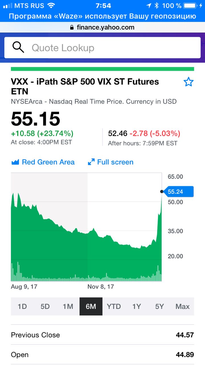This screenshot has height=365, width=205.
Task: Tap the Bluetooth icon in status bar
Action: pyautogui.click(x=157, y=6)
